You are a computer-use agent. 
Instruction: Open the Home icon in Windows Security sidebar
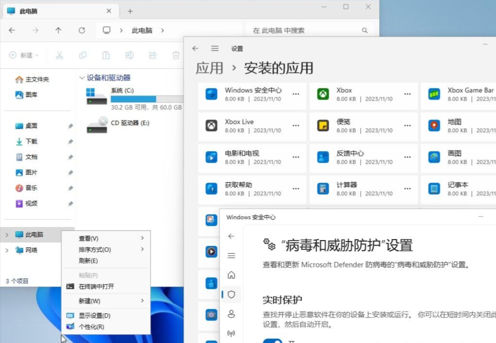(x=231, y=274)
